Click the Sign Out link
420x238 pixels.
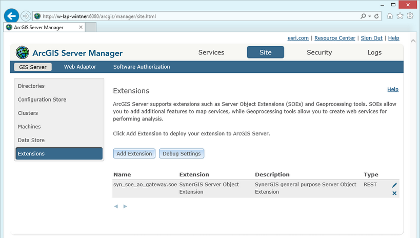pyautogui.click(x=371, y=38)
